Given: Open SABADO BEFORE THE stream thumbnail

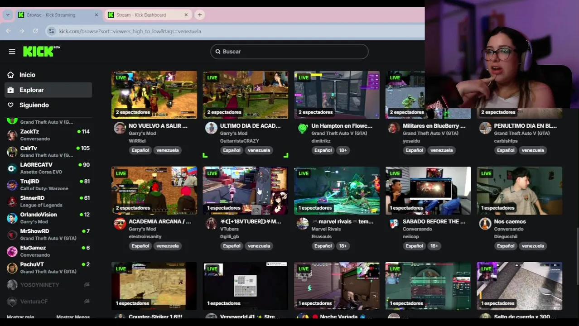Looking at the screenshot, I should coord(428,190).
